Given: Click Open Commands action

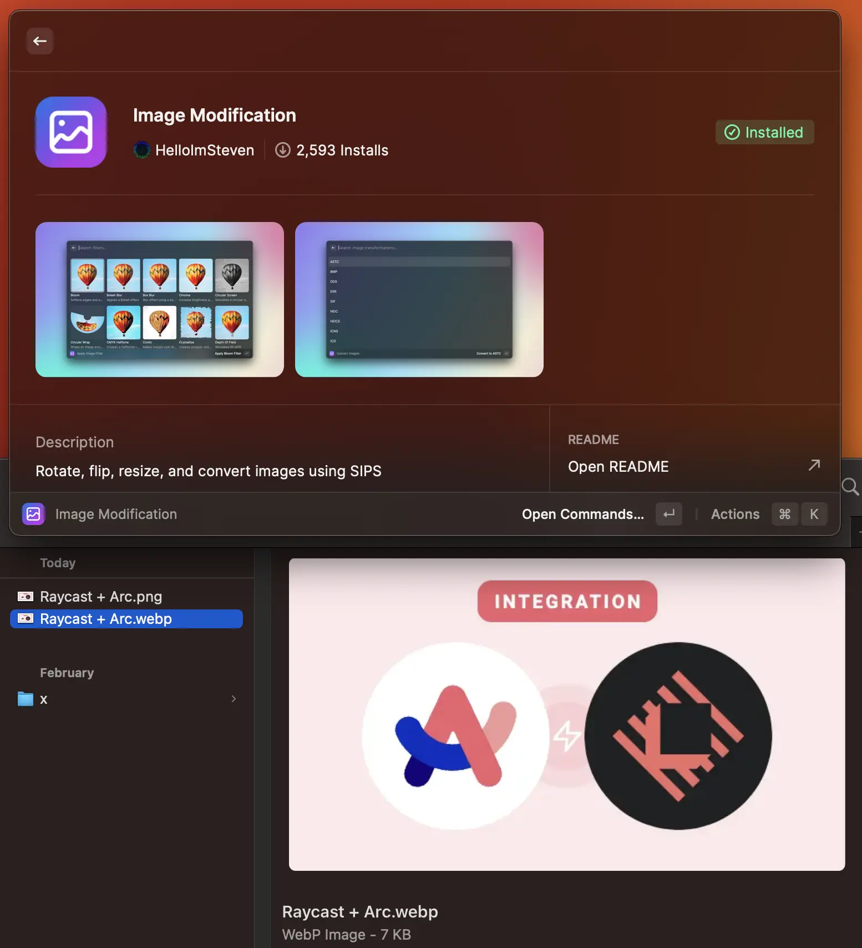Looking at the screenshot, I should [x=582, y=514].
